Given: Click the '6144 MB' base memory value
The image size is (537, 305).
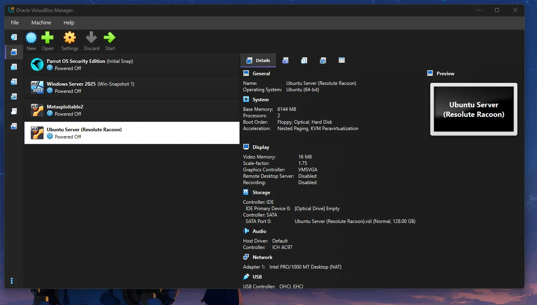Looking at the screenshot, I should tap(287, 109).
